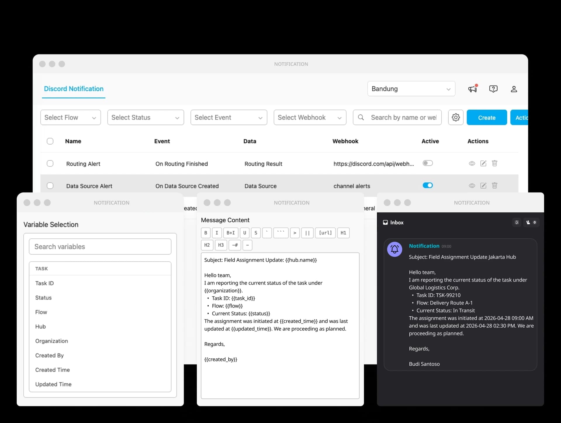561x423 pixels.
Task: Click the Routing Alert webhook URL
Action: click(x=374, y=164)
